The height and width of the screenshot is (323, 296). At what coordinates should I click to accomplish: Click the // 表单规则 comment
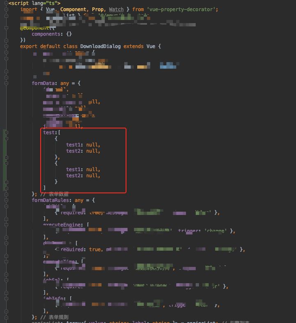point(54,317)
